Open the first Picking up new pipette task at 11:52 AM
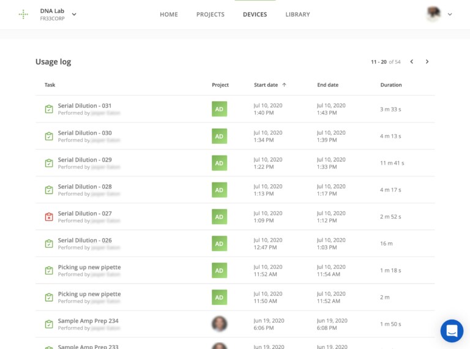470x349 pixels. click(x=89, y=268)
